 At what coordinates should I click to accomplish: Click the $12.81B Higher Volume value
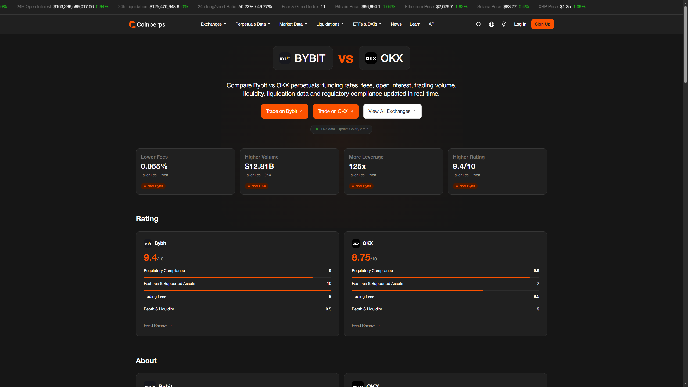pos(259,166)
